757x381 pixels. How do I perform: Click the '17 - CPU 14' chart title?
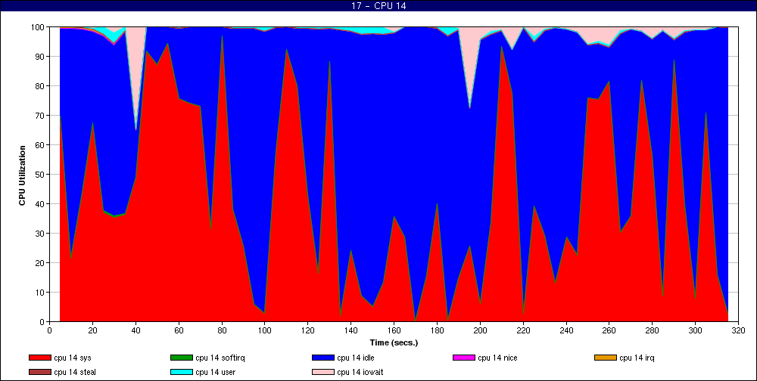click(378, 6)
